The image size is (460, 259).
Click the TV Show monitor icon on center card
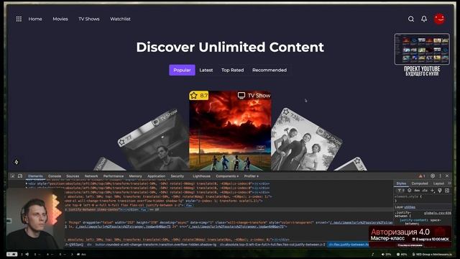(x=241, y=96)
